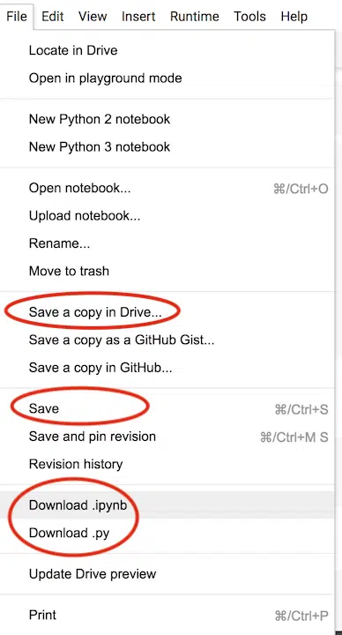Image resolution: width=342 pixels, height=635 pixels.
Task: Open the Tools menu
Action: click(249, 16)
